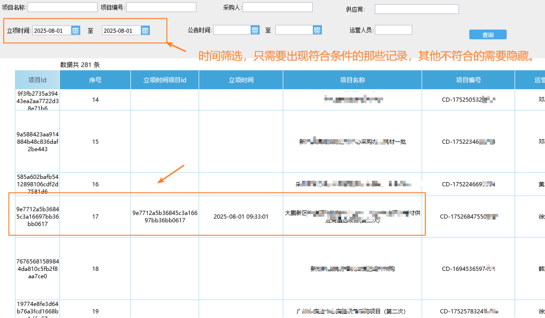Image resolution: width=545 pixels, height=318 pixels.
Task: Select sequence number cell 17
Action: point(95,216)
